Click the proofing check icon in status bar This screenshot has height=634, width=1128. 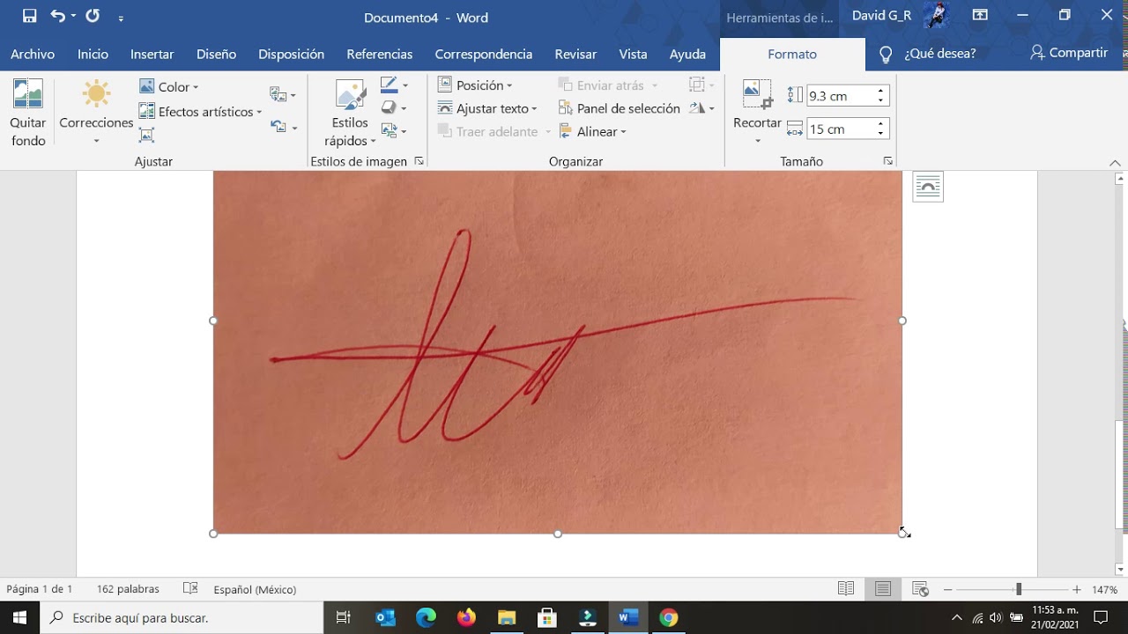pos(190,588)
